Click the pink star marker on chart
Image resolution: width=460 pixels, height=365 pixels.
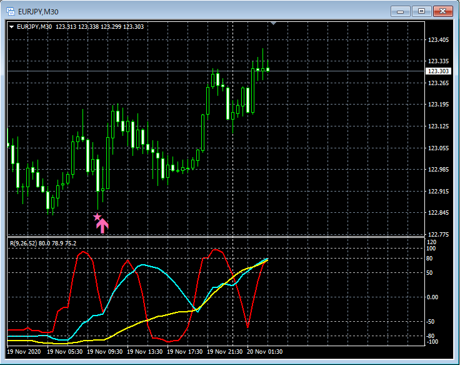click(x=97, y=217)
